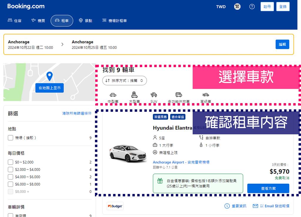Switch to the 住宿 stays tab
The height and width of the screenshot is (217, 301).
[15, 21]
